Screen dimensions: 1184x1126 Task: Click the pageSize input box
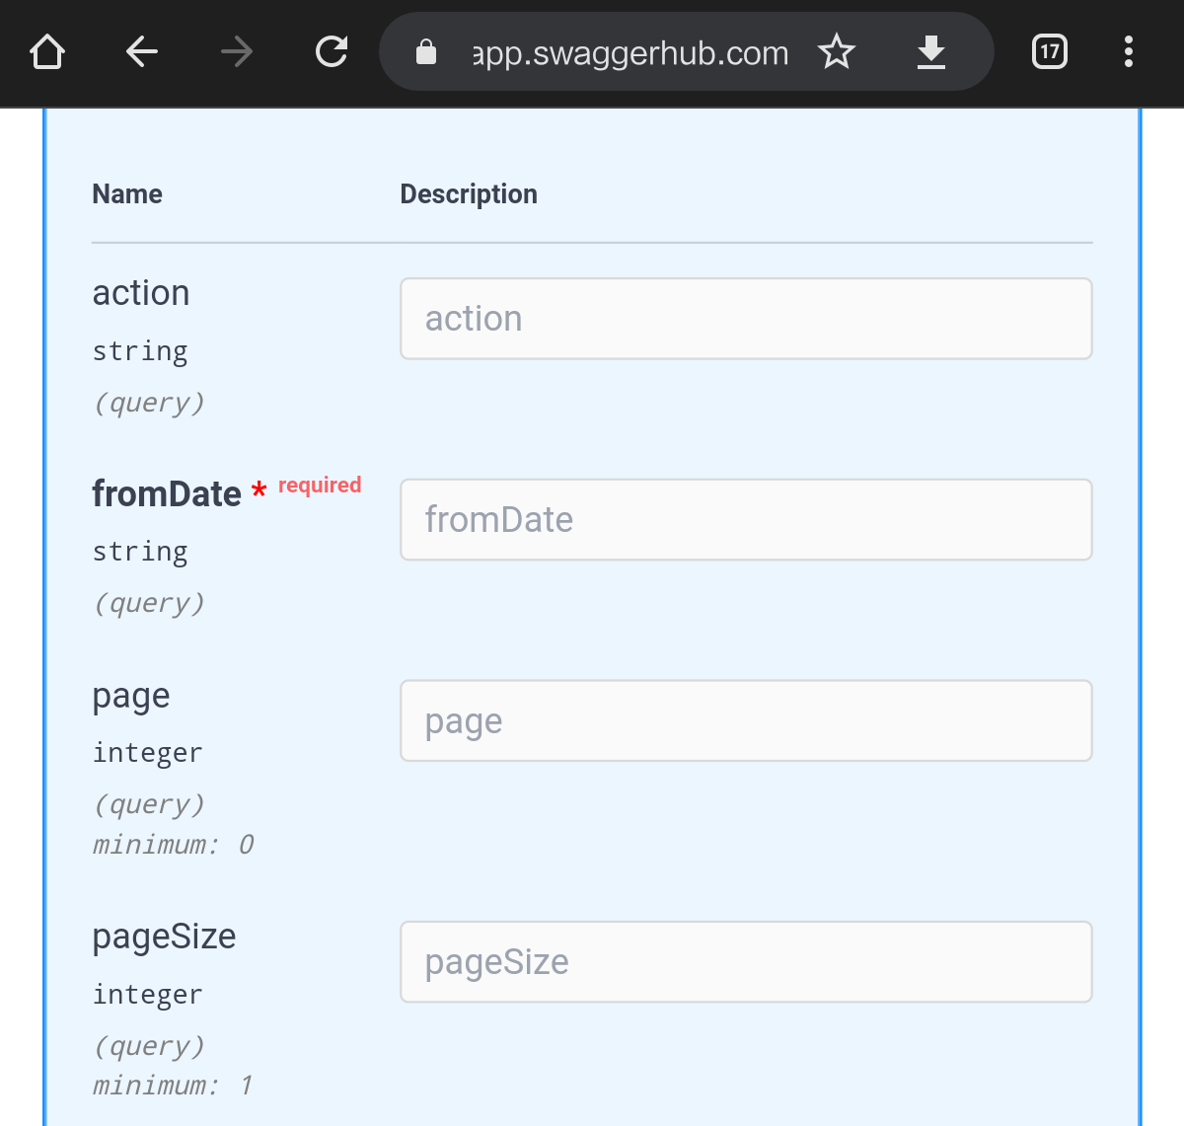tap(746, 961)
